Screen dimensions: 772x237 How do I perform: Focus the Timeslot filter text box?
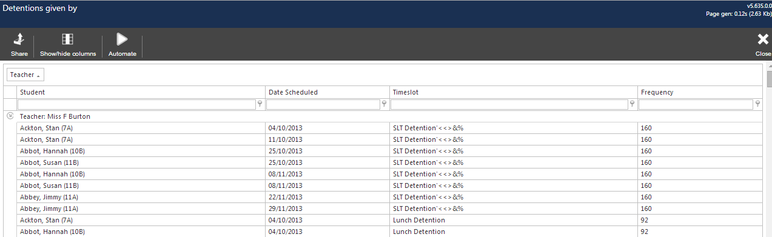[x=509, y=104]
